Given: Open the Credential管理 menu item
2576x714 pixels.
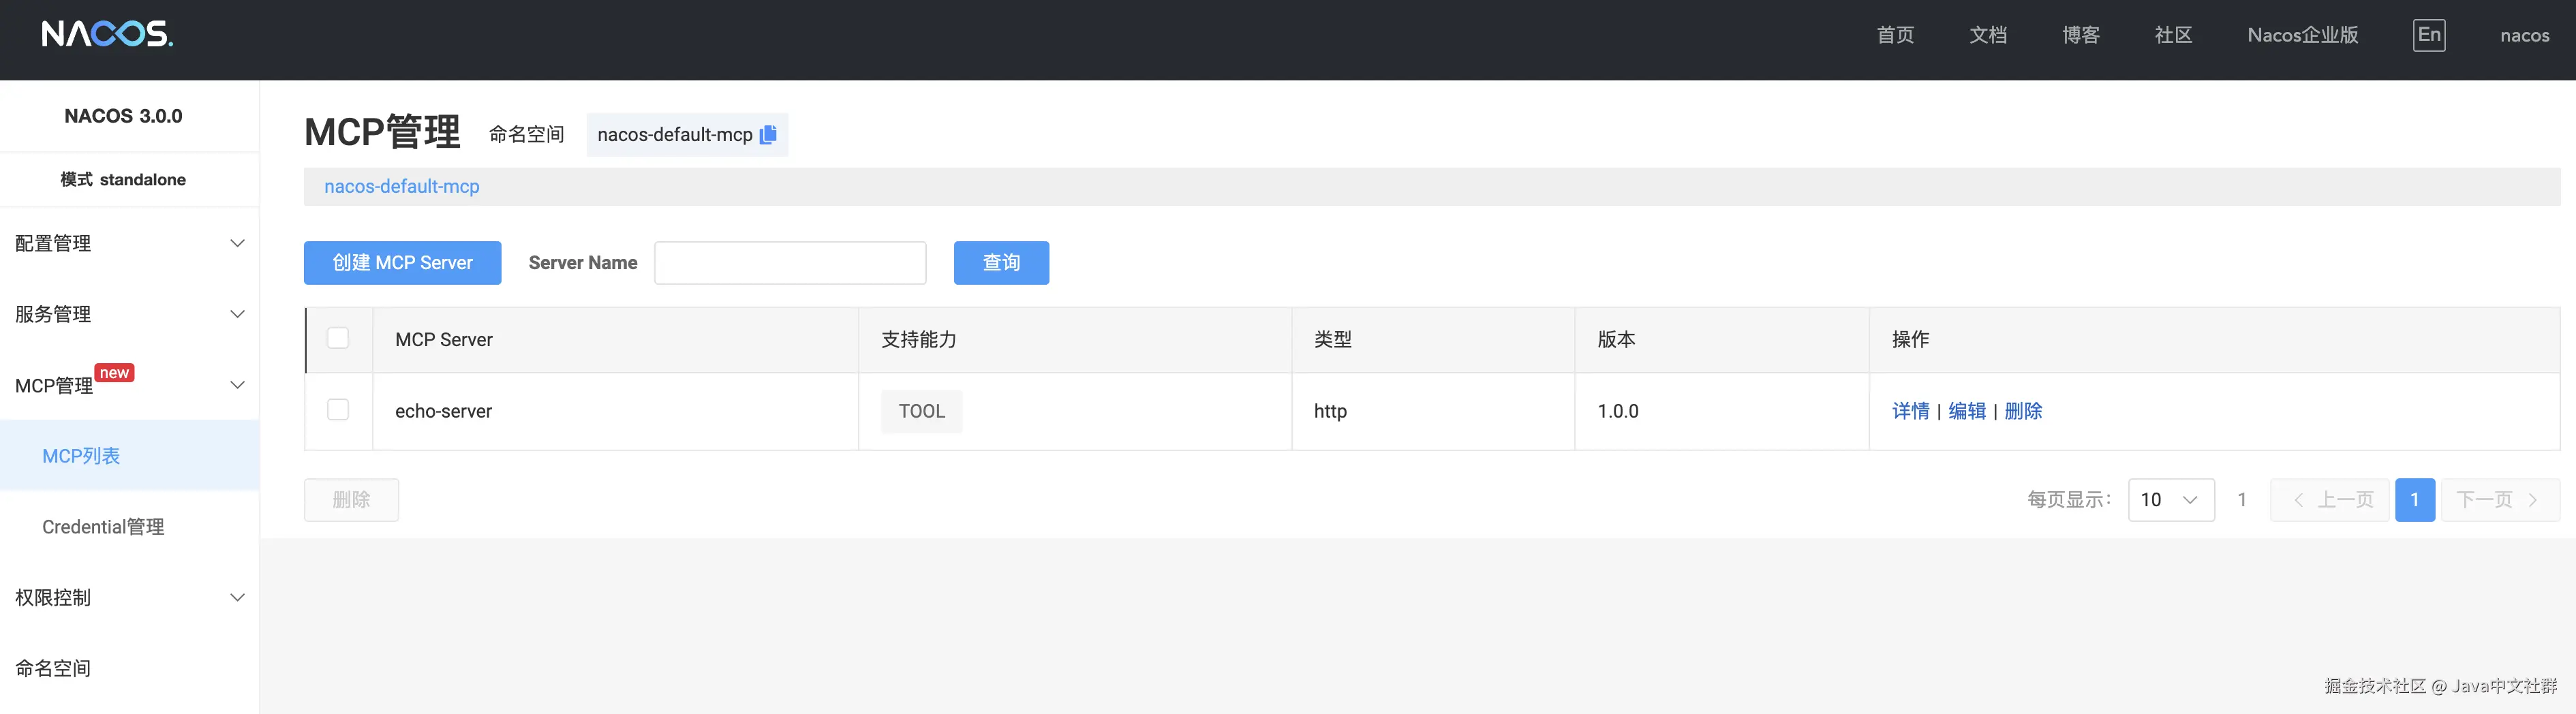Looking at the screenshot, I should [x=103, y=527].
